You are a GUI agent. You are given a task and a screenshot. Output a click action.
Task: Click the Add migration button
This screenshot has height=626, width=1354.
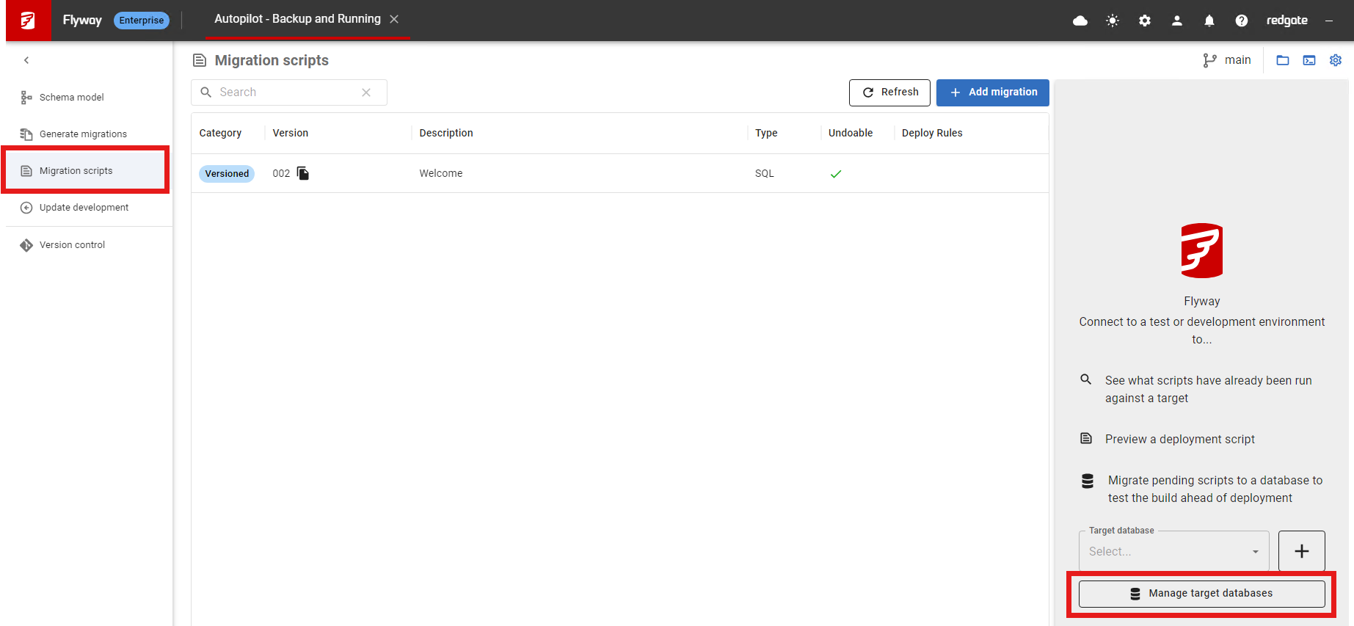point(992,92)
